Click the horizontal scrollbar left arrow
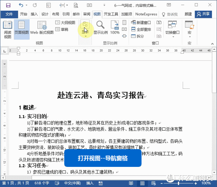Screen dimensions: 217x187 click(3, 177)
